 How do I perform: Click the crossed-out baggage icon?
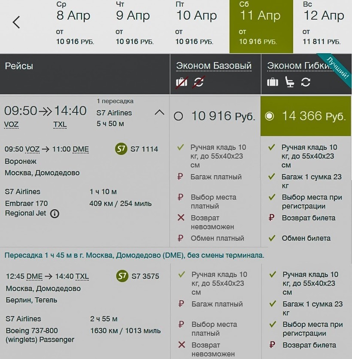pyautogui.click(x=182, y=81)
